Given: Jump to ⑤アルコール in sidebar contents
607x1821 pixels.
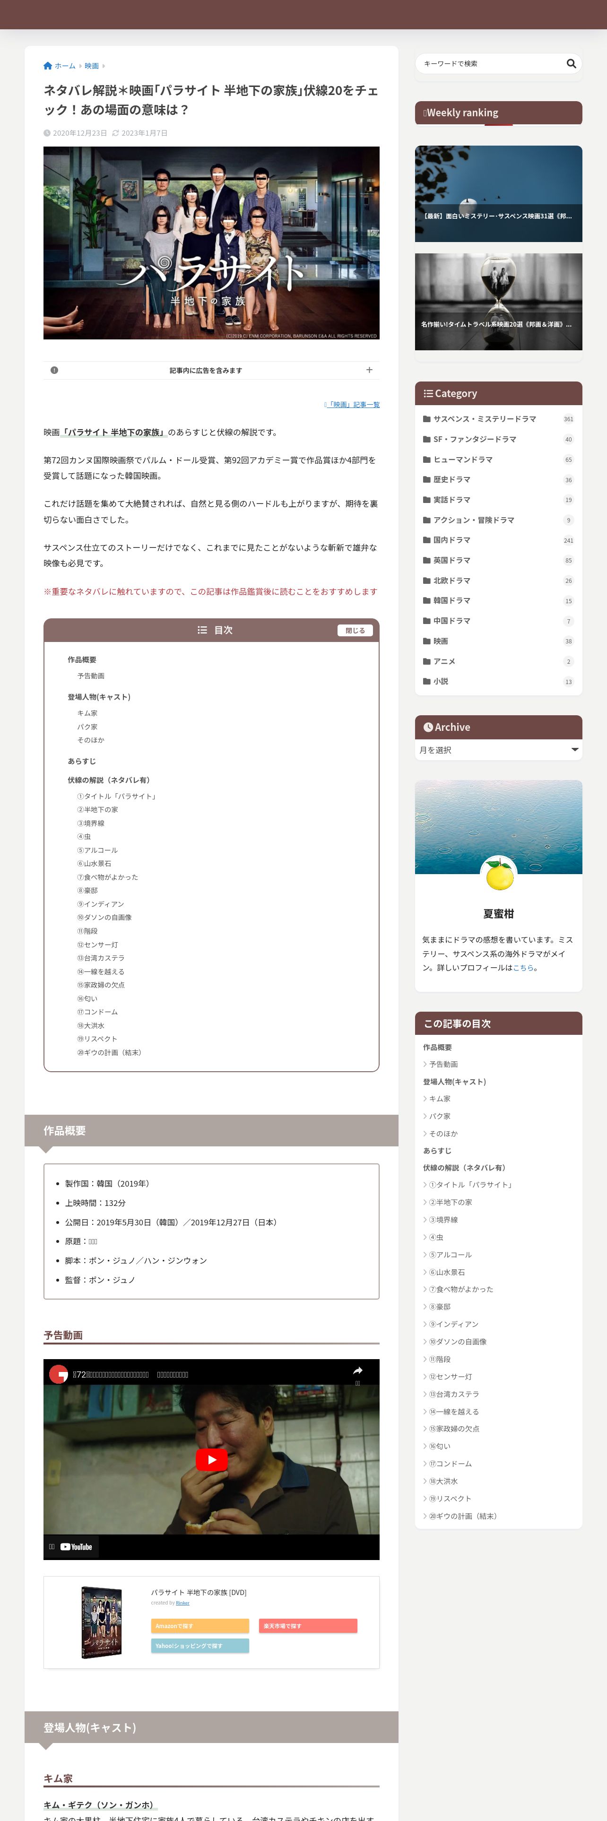Looking at the screenshot, I should [450, 1255].
